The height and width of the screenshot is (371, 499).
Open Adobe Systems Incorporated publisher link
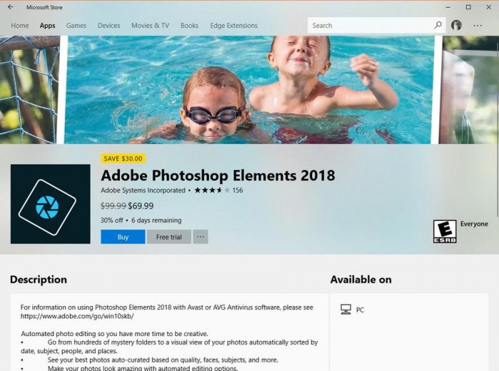click(143, 190)
